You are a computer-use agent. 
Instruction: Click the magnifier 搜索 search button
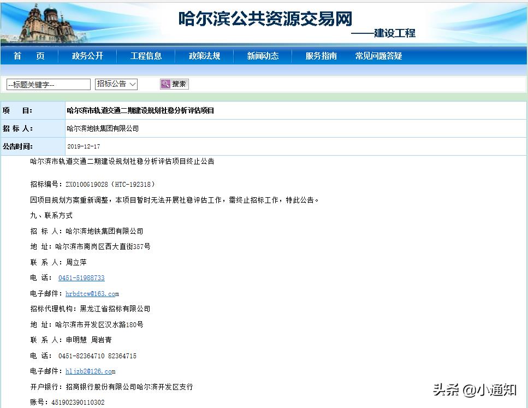174,84
